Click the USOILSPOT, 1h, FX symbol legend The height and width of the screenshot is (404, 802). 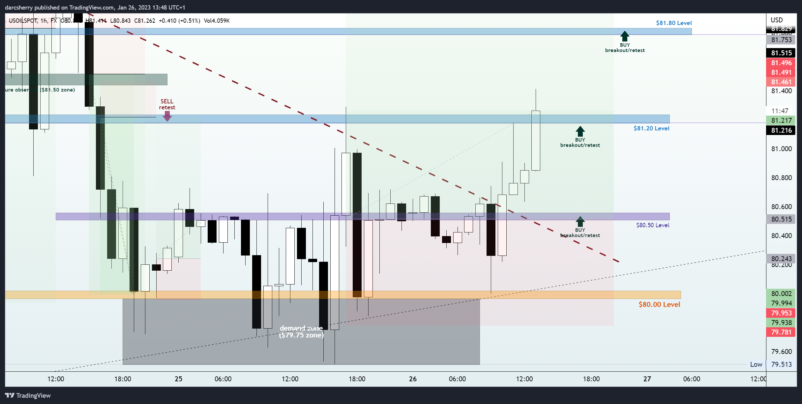pos(33,20)
